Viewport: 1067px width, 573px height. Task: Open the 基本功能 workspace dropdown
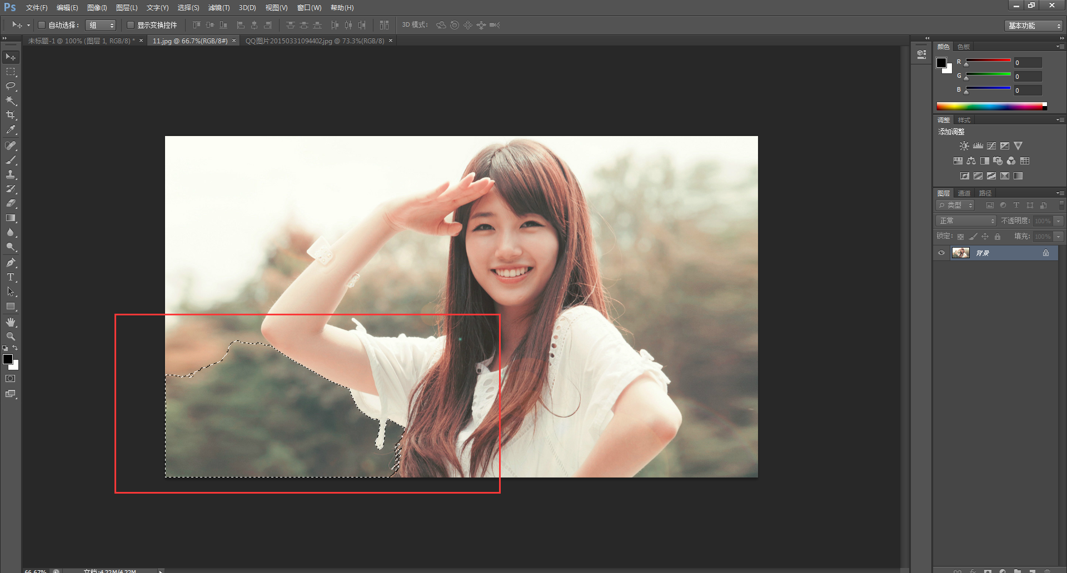1033,26
